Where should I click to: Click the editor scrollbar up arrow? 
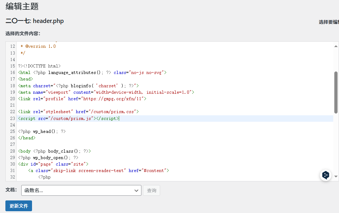(x=336, y=46)
